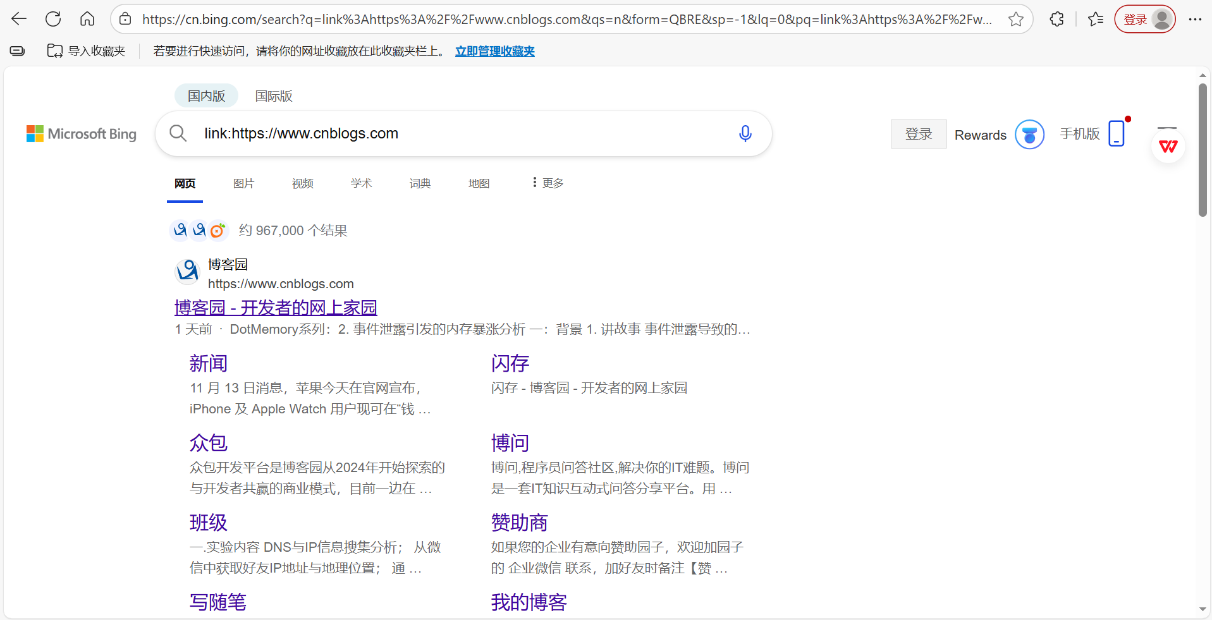The height and width of the screenshot is (620, 1212).
Task: Reload the page with the refresh icon
Action: click(53, 19)
